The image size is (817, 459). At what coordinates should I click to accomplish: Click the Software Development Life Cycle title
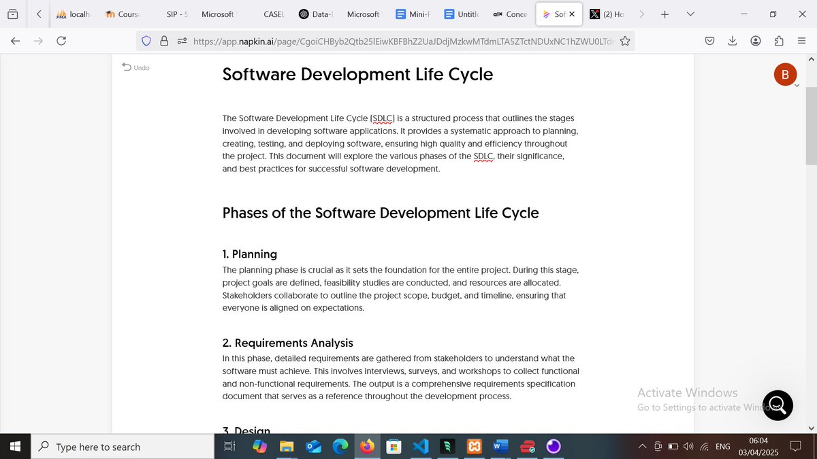(x=357, y=73)
